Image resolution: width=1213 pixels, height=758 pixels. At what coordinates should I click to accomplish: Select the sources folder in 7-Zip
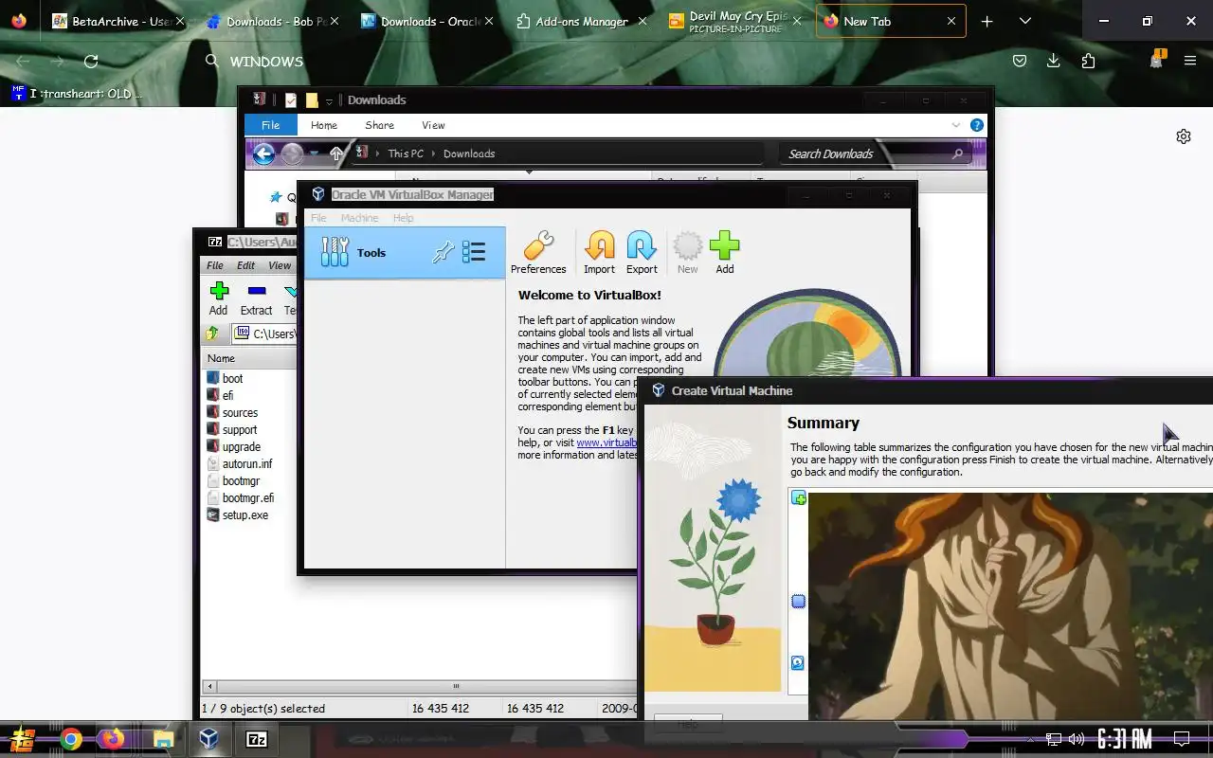(x=240, y=412)
